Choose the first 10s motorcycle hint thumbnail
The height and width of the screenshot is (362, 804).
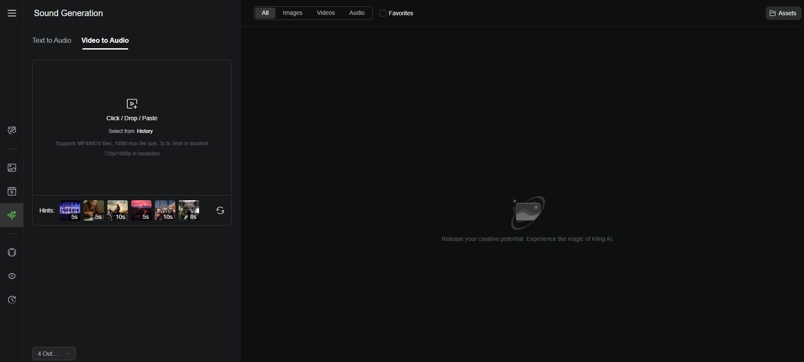(x=118, y=210)
